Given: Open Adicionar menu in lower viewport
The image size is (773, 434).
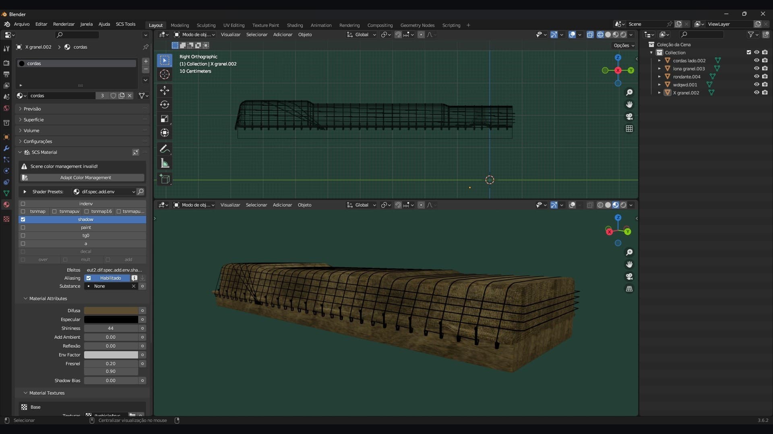Looking at the screenshot, I should [282, 205].
